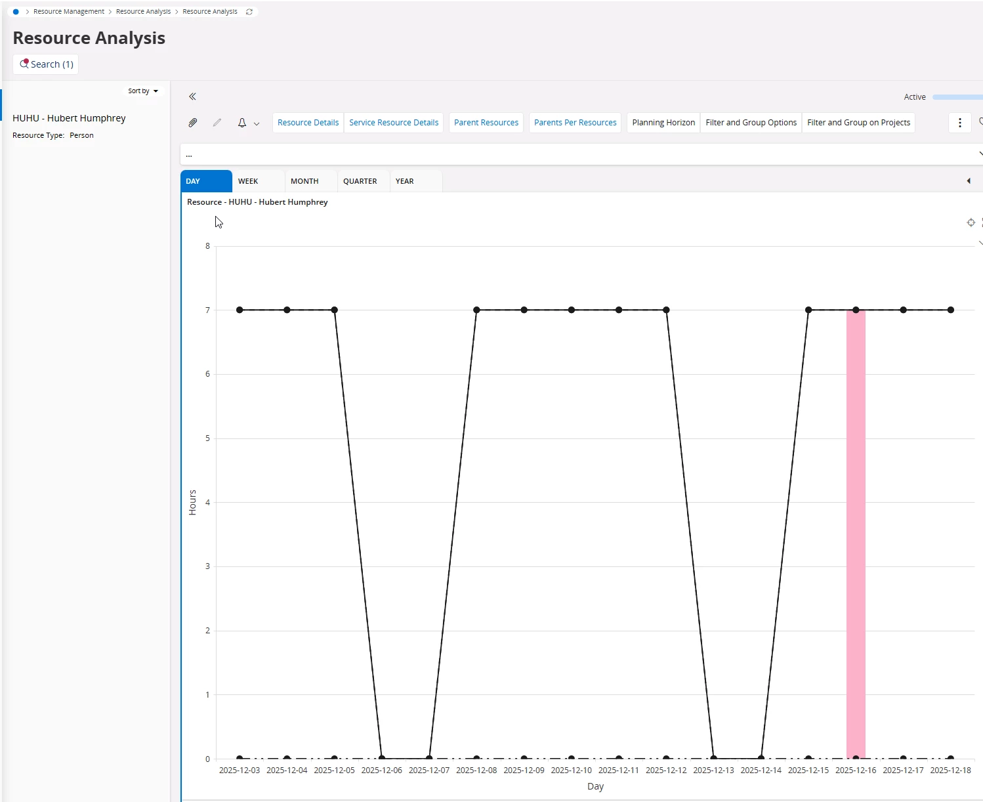Click the home dot icon in the breadcrumb
The image size is (983, 802).
pos(16,12)
